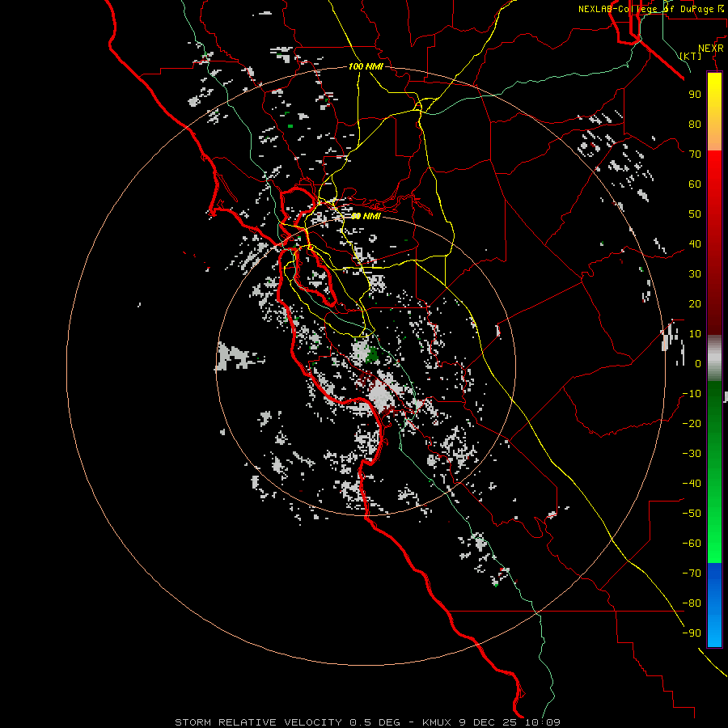728x728 pixels.
Task: Click the Storm Relative Velocity caption at bottom
Action: coord(367,722)
